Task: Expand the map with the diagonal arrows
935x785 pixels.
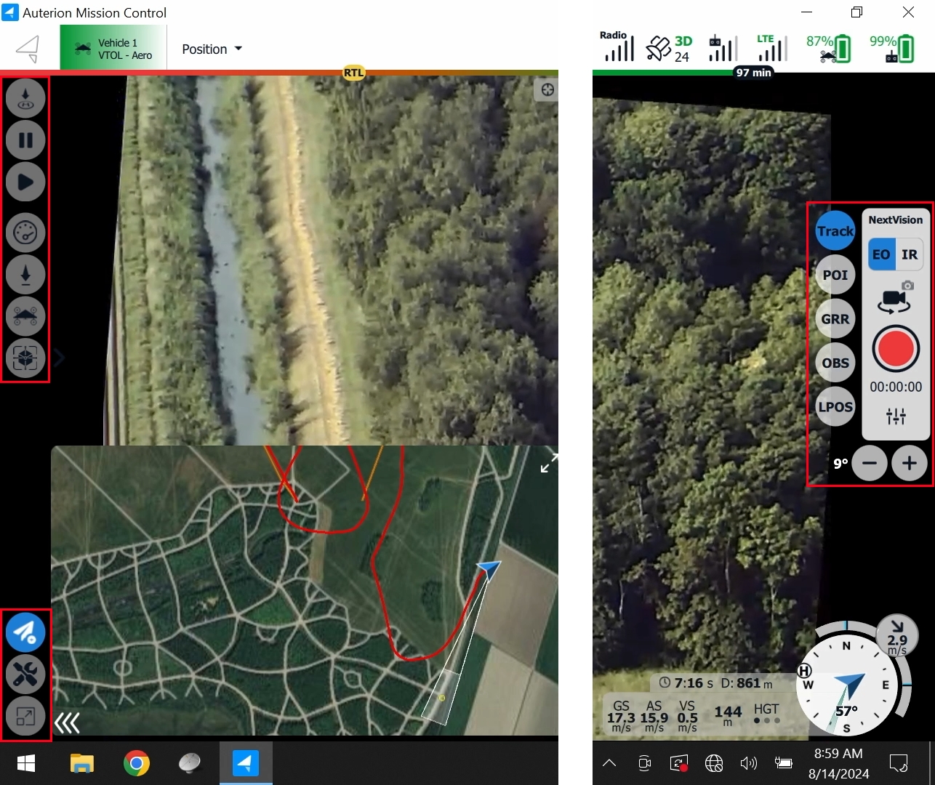Action: click(x=549, y=463)
